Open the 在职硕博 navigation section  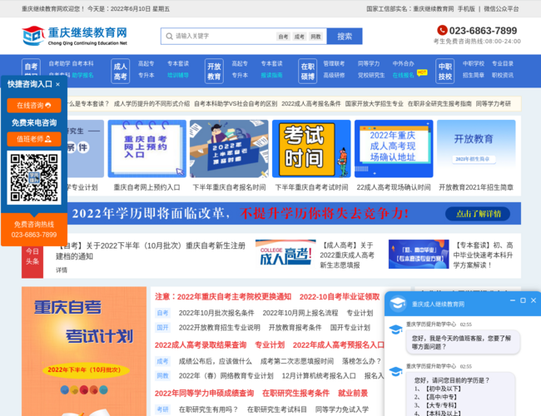coord(307,70)
